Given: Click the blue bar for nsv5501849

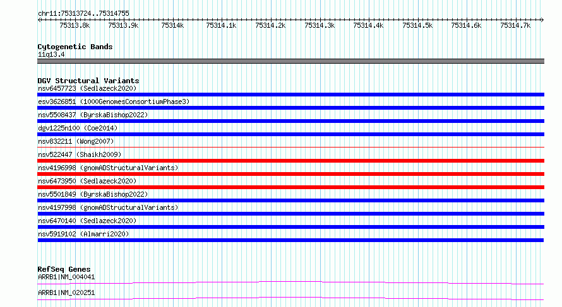Looking at the screenshot, I should [x=290, y=200].
